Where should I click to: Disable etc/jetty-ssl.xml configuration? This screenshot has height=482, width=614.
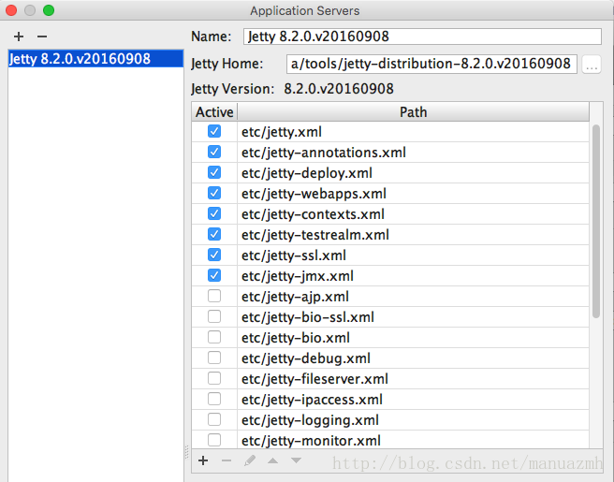coord(214,256)
